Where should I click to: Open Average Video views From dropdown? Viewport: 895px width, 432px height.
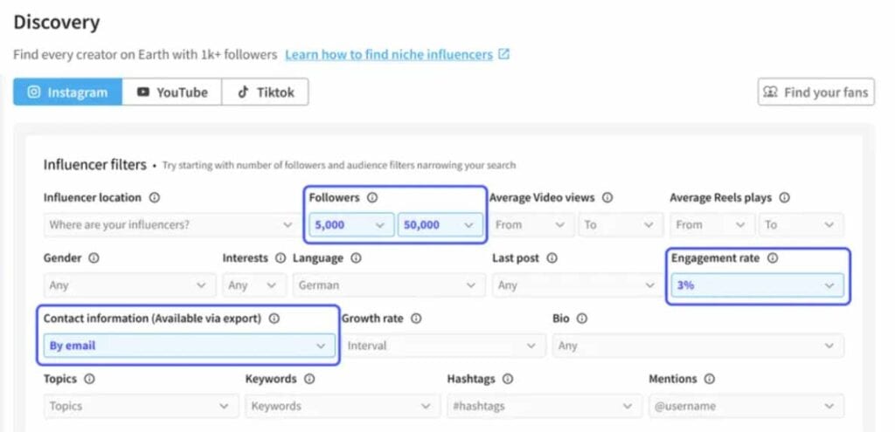[531, 224]
